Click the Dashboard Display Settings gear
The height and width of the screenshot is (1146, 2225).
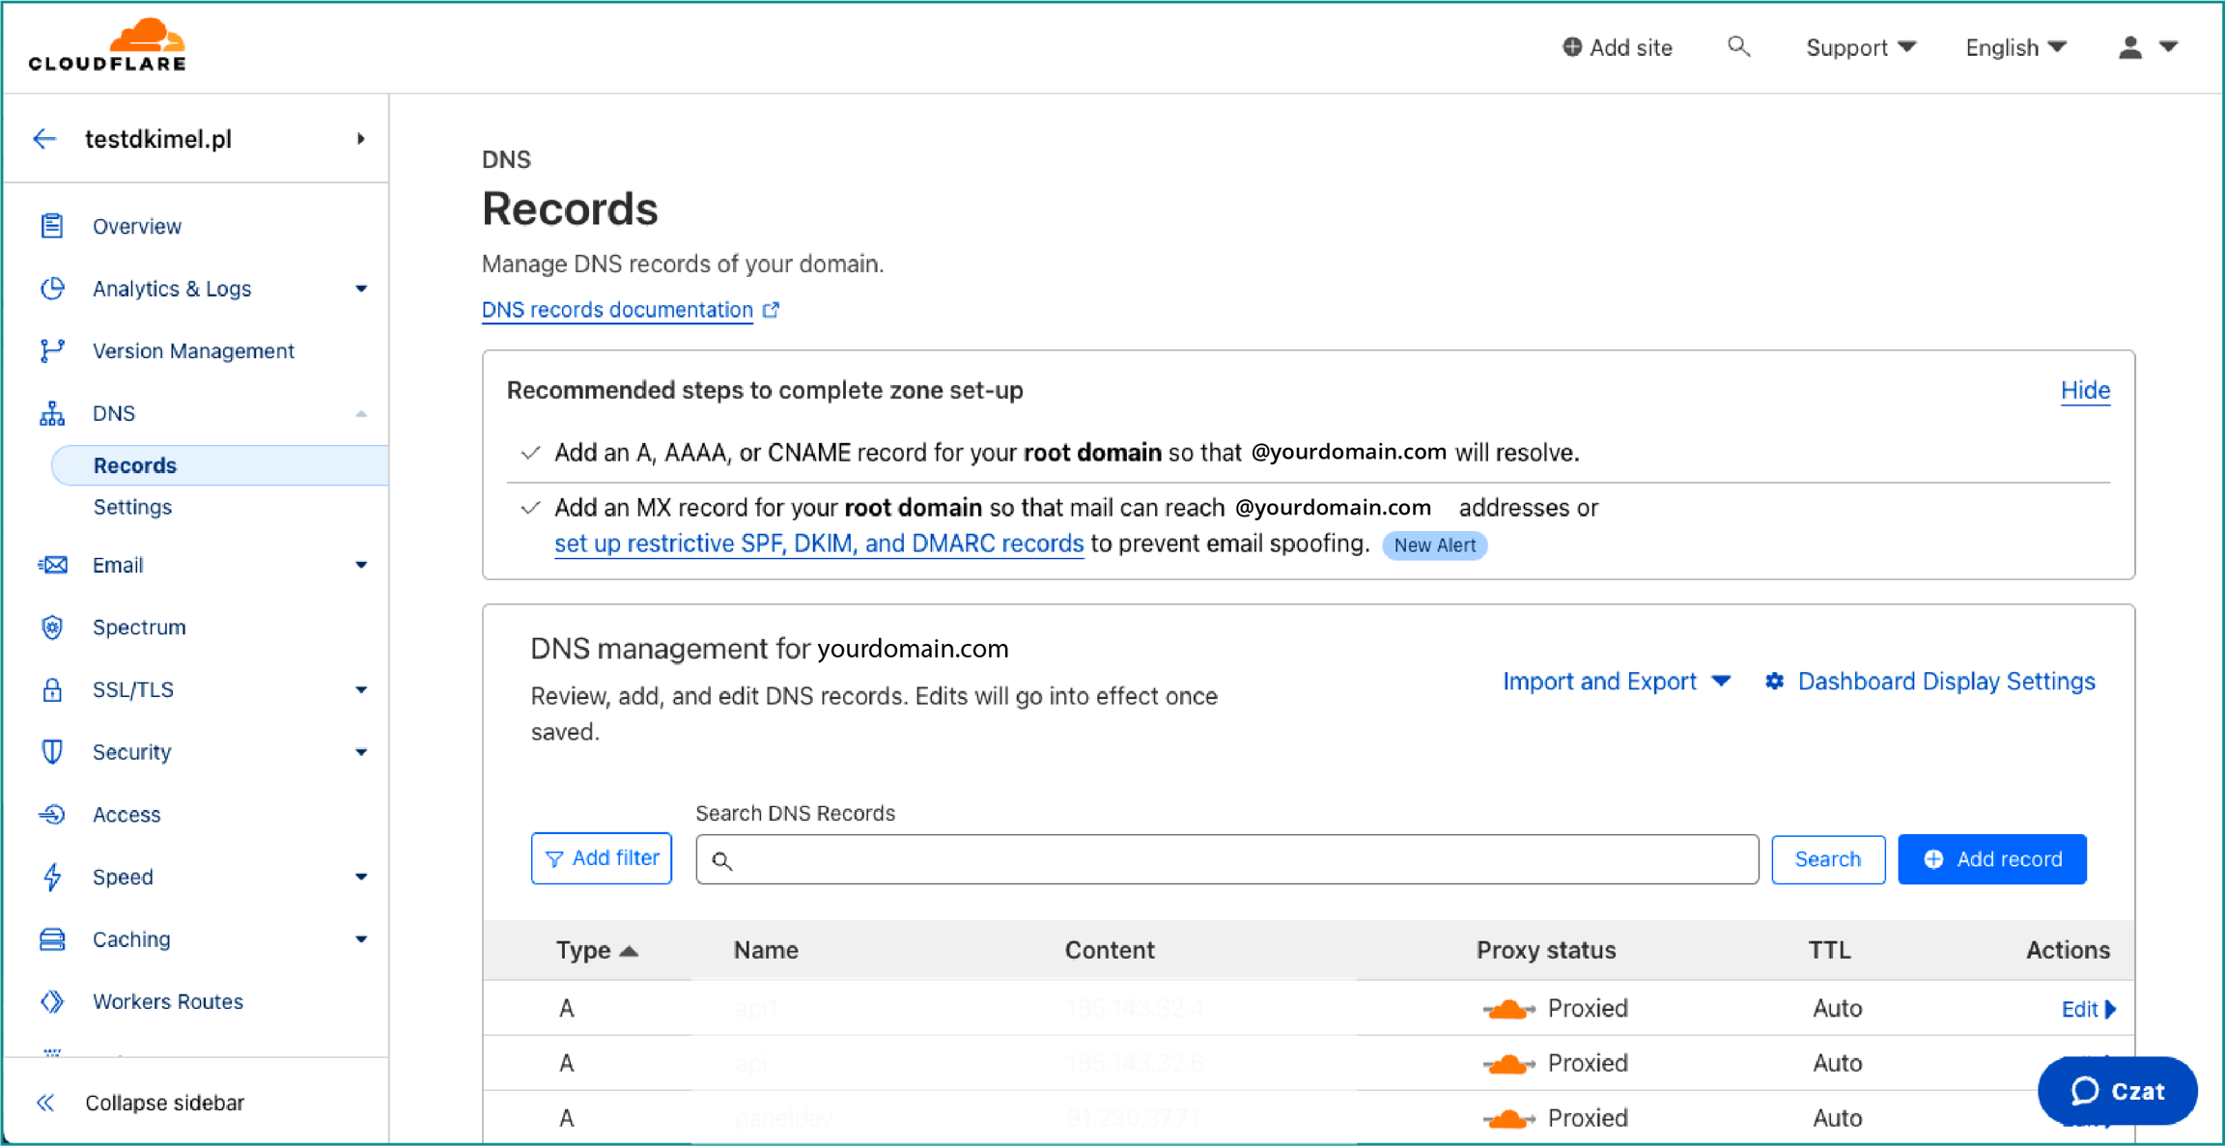click(x=1775, y=682)
